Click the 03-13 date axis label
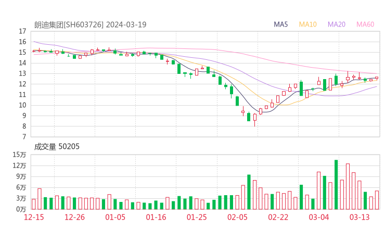The height and width of the screenshot is (229, 385). pyautogui.click(x=360, y=217)
